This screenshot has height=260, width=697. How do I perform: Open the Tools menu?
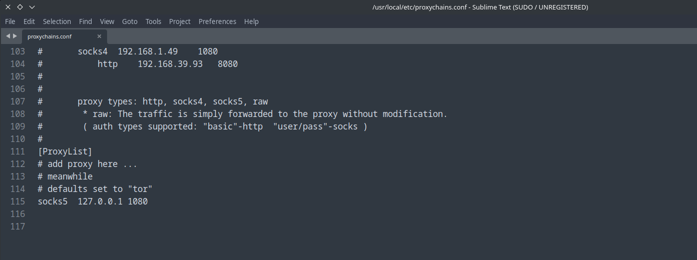[153, 21]
